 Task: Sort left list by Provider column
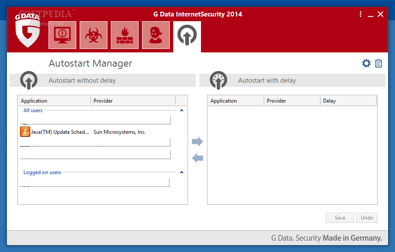click(x=133, y=101)
